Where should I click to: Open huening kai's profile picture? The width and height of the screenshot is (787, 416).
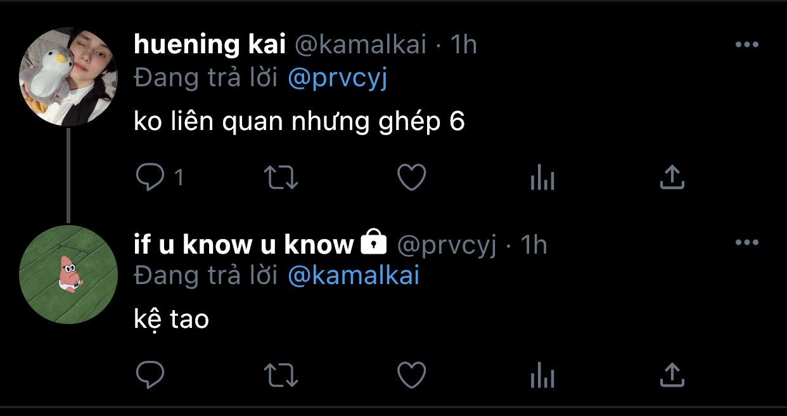click(68, 77)
